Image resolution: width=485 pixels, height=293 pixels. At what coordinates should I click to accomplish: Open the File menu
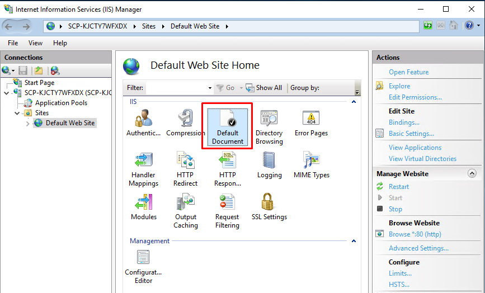point(13,43)
